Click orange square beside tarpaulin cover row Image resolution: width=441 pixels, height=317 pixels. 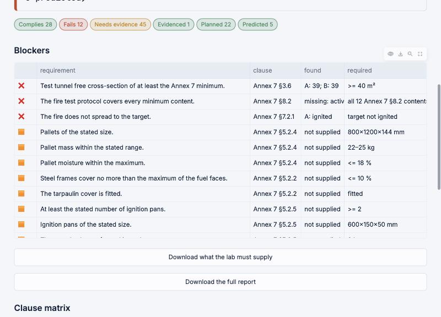click(21, 194)
